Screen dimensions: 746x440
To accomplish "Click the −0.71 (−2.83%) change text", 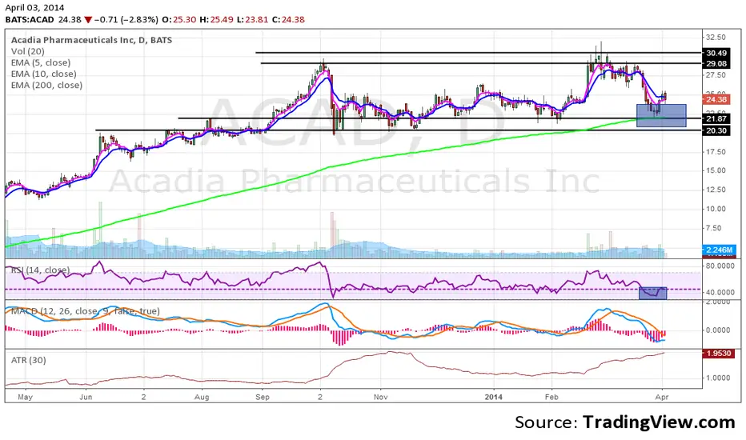I will point(126,19).
